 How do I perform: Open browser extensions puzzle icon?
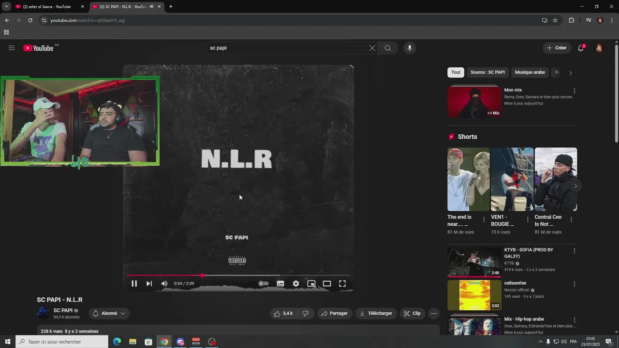[x=572, y=20]
